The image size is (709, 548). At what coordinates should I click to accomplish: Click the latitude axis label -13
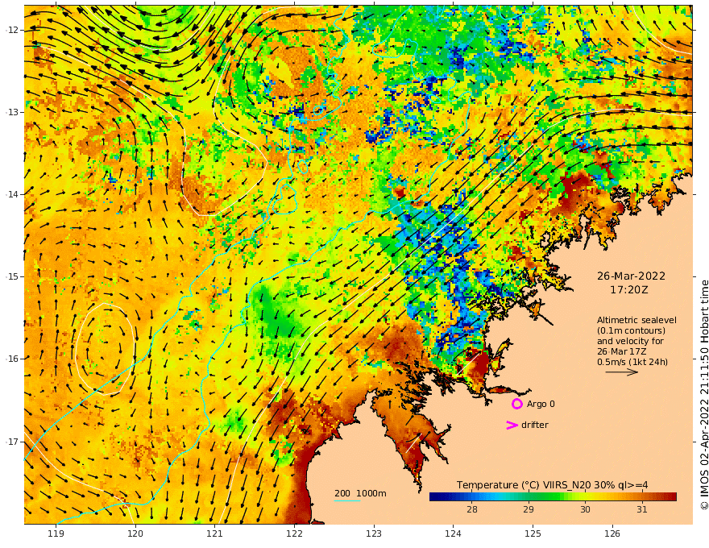(x=12, y=112)
